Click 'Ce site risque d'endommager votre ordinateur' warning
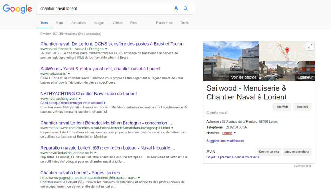 (73, 103)
